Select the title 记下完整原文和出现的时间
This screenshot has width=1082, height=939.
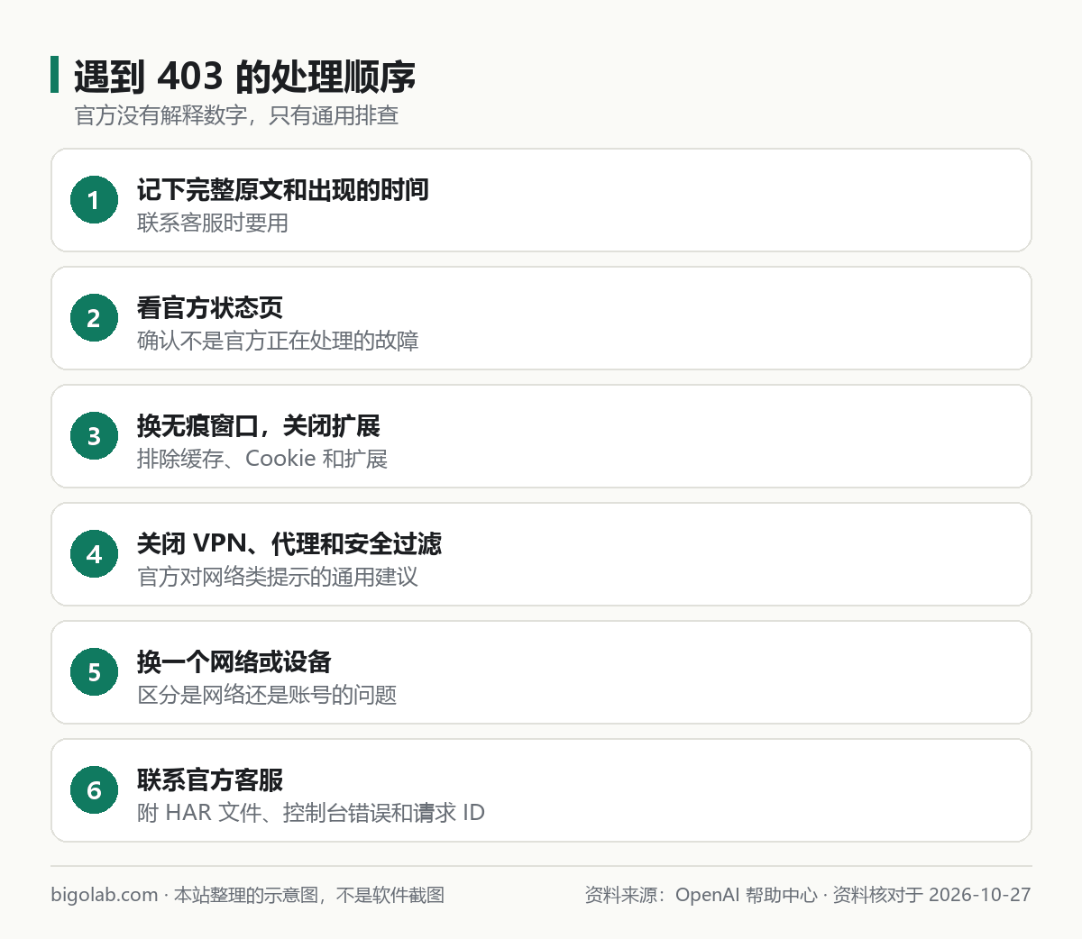click(x=283, y=190)
